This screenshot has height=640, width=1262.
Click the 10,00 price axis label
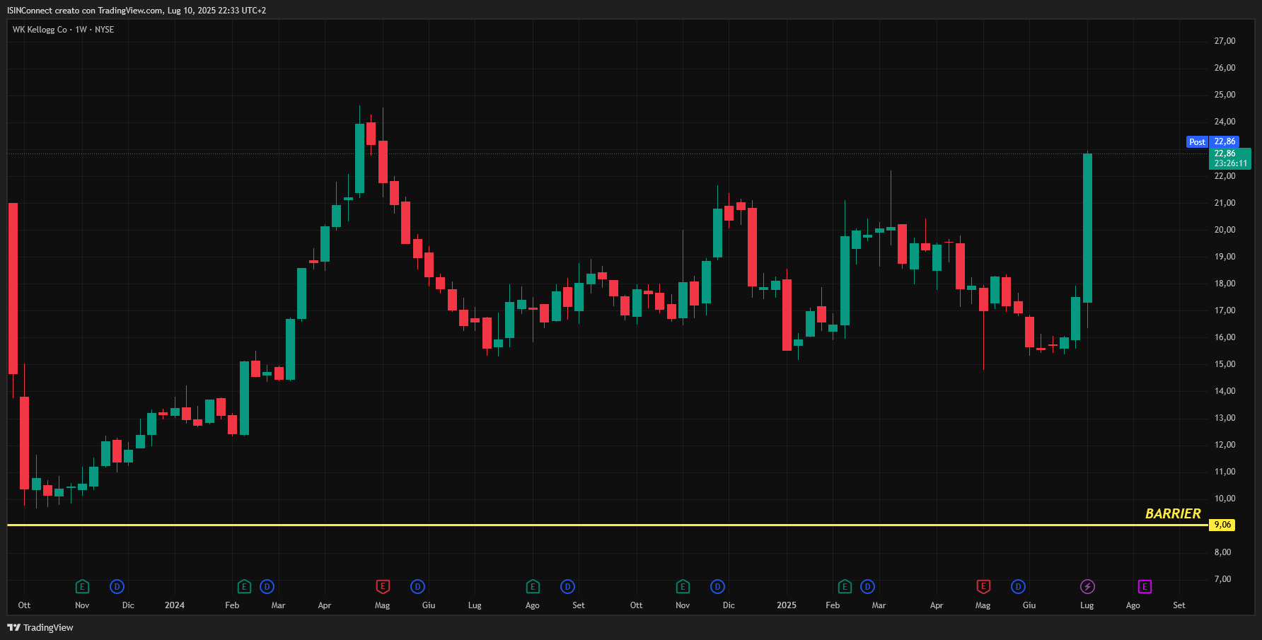coord(1225,499)
